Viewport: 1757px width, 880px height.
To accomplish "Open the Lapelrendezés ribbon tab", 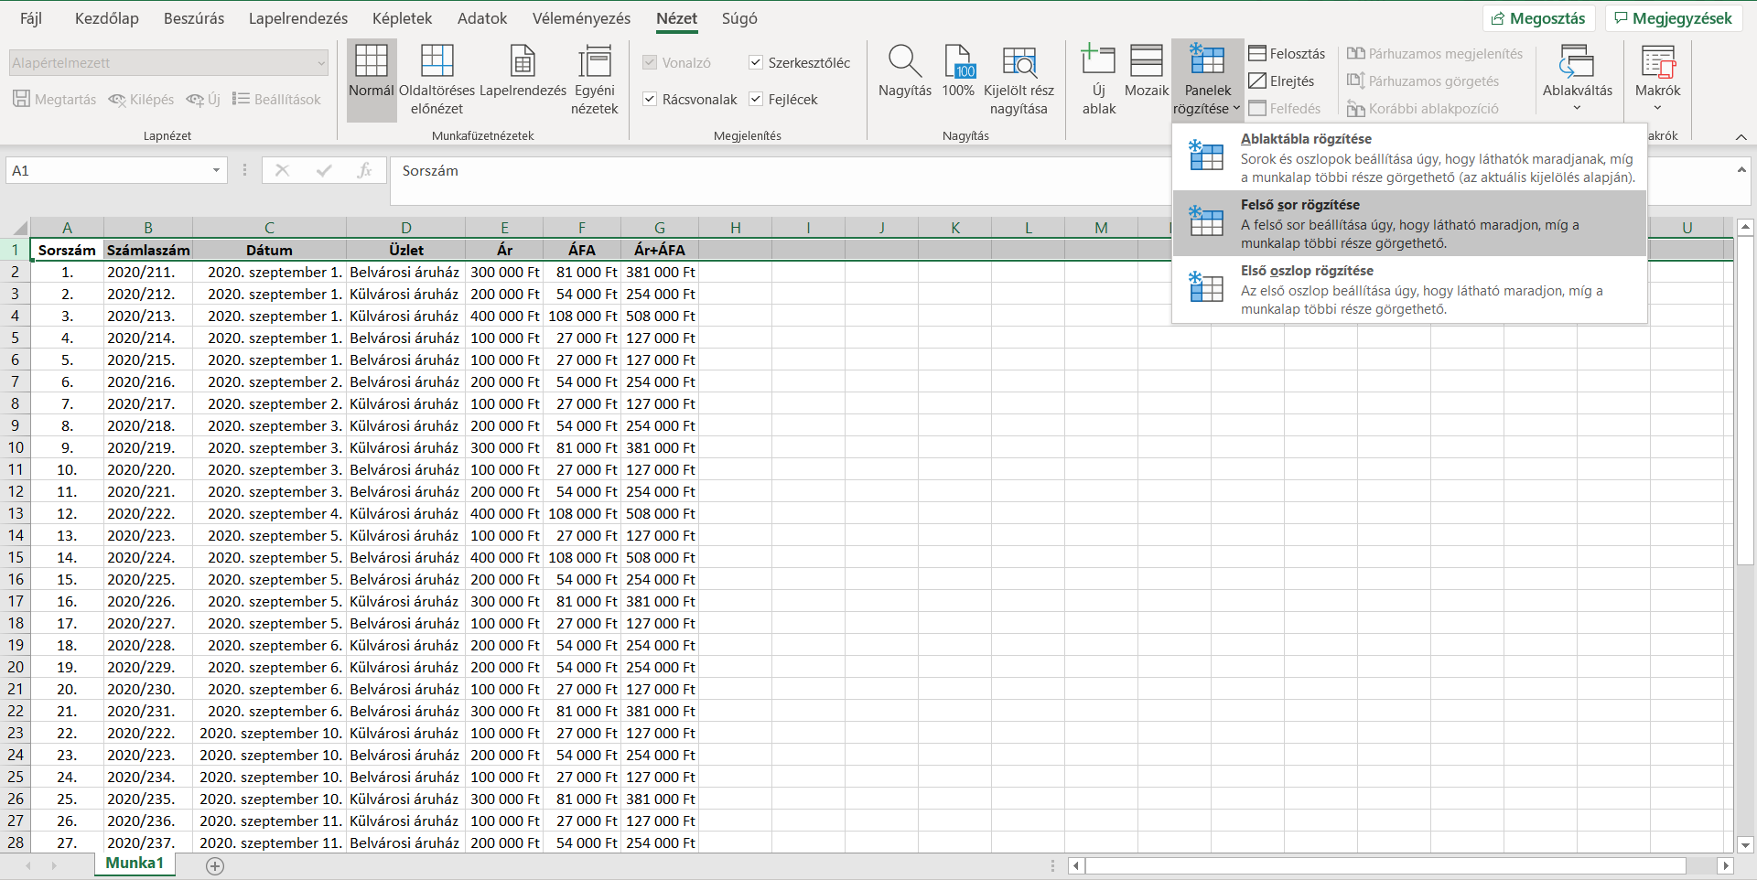I will click(298, 18).
